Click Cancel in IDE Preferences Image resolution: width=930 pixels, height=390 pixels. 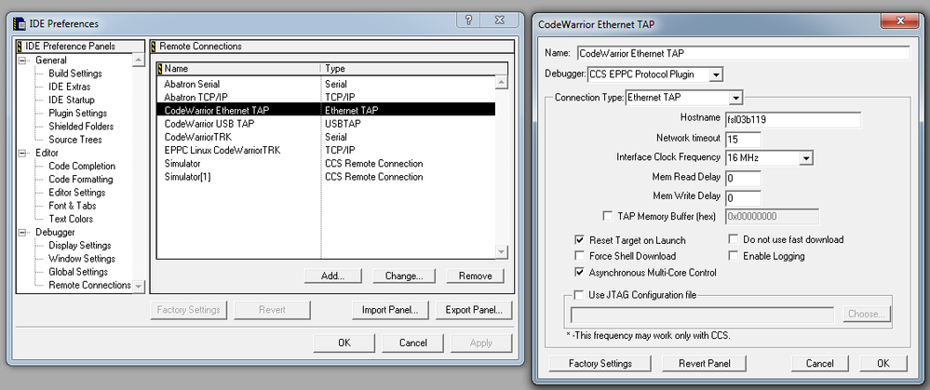(x=413, y=343)
